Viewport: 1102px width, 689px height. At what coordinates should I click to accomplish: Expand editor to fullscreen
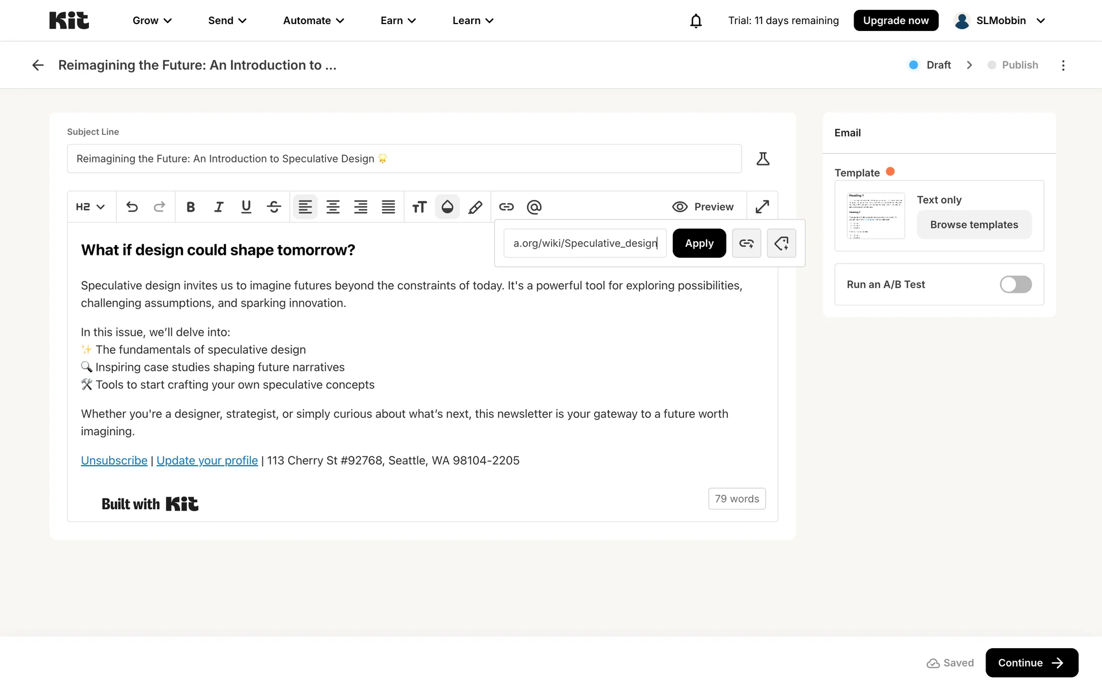[x=762, y=207]
